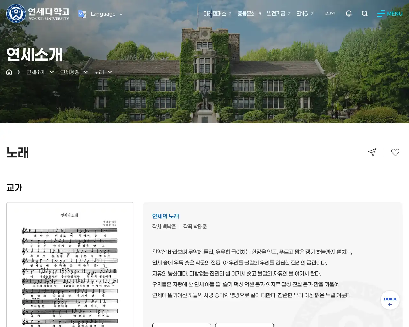Go to home via breadcrumb house icon
Image resolution: width=409 pixels, height=327 pixels.
(9, 72)
